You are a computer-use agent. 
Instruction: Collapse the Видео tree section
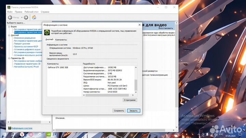9,26
